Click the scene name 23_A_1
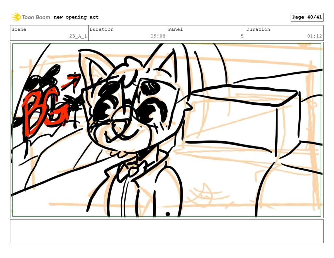334x258 pixels. [78, 36]
